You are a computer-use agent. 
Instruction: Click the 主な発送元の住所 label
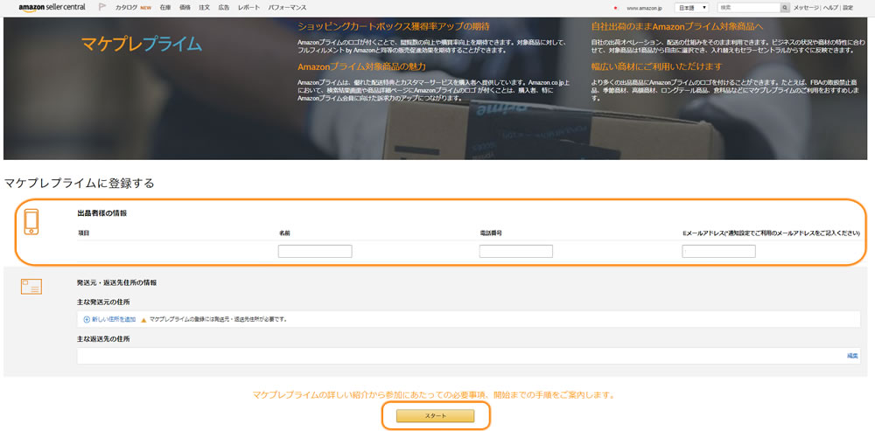coord(104,302)
